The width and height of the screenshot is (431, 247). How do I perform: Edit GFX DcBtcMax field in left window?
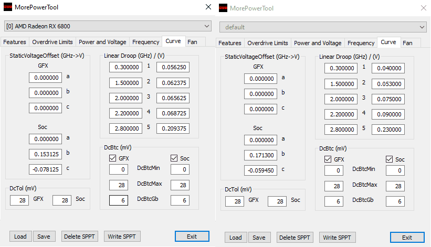pyautogui.click(x=119, y=185)
